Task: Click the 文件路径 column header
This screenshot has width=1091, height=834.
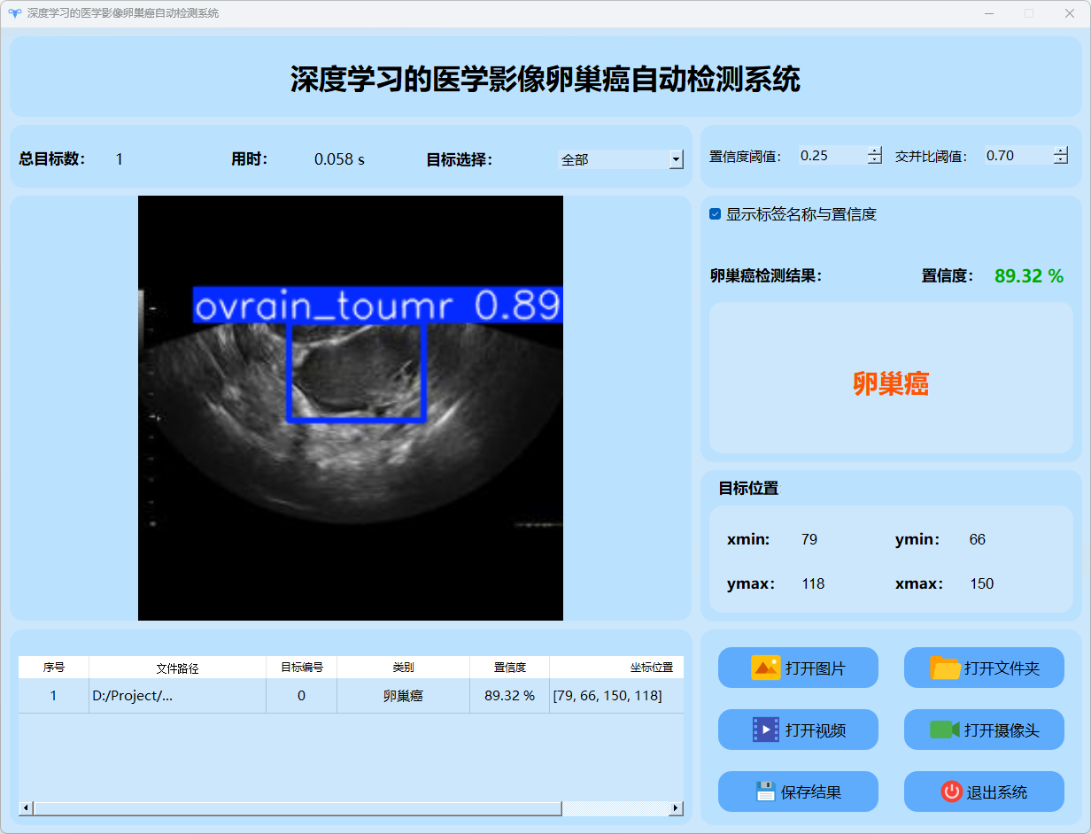Action: [177, 668]
